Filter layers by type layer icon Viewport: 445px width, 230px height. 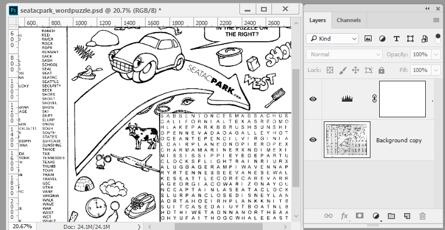397,39
